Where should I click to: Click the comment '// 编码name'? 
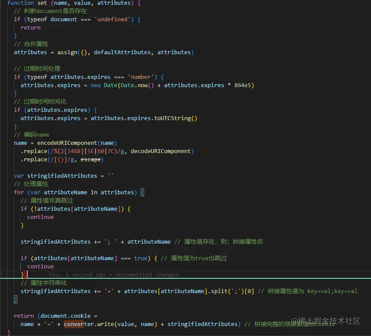click(32, 134)
